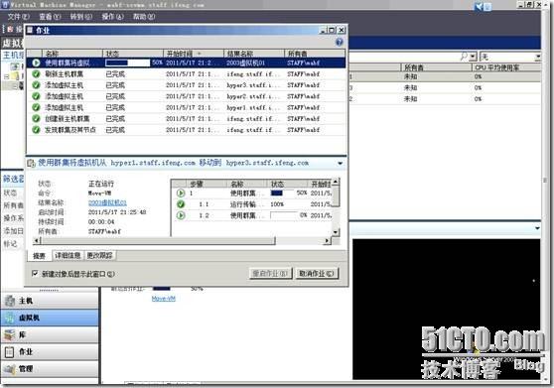Open the 2003虚拟机01 result name link
The height and width of the screenshot is (388, 554).
coord(107,202)
